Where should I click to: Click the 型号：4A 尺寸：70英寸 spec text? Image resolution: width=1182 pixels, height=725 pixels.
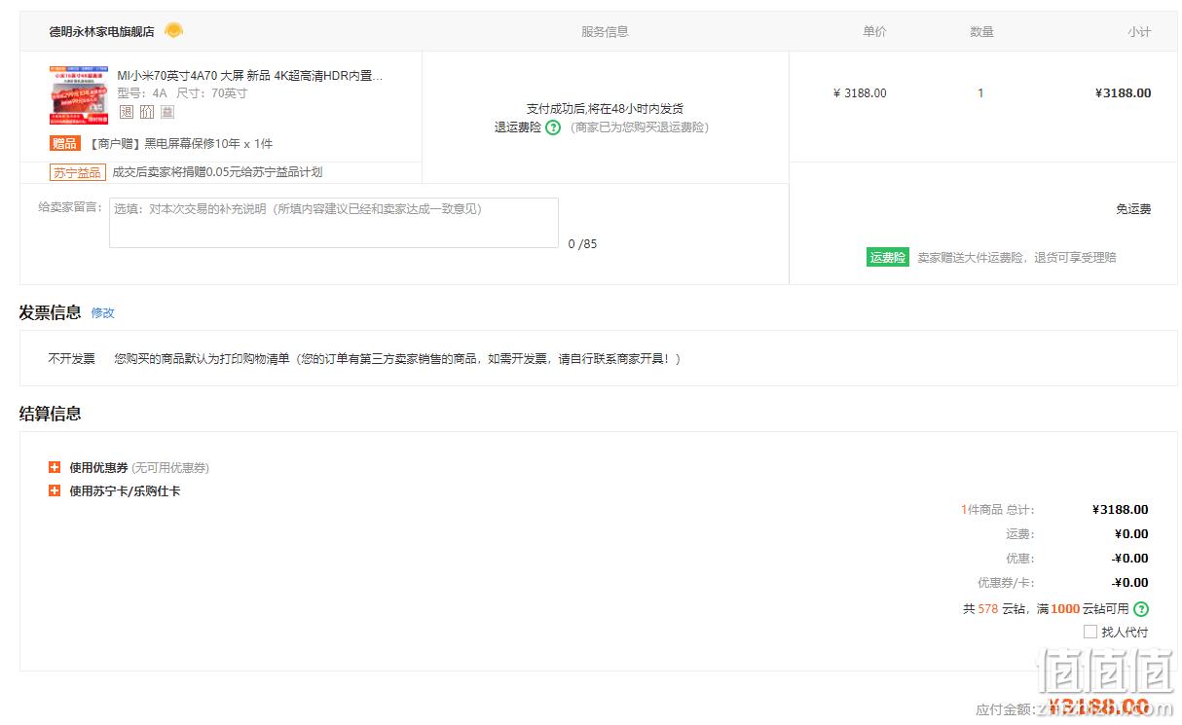[182, 93]
